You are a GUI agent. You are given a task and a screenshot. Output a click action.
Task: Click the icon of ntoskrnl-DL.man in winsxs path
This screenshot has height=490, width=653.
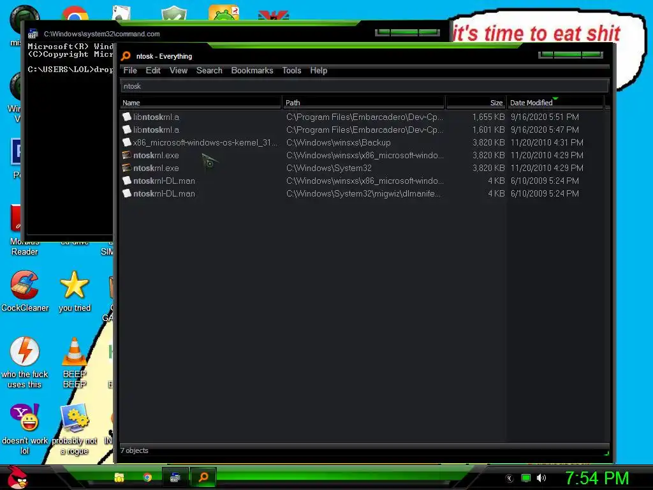(127, 181)
